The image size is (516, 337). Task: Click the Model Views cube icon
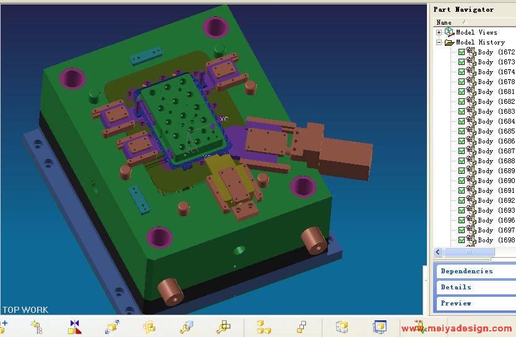pos(449,32)
